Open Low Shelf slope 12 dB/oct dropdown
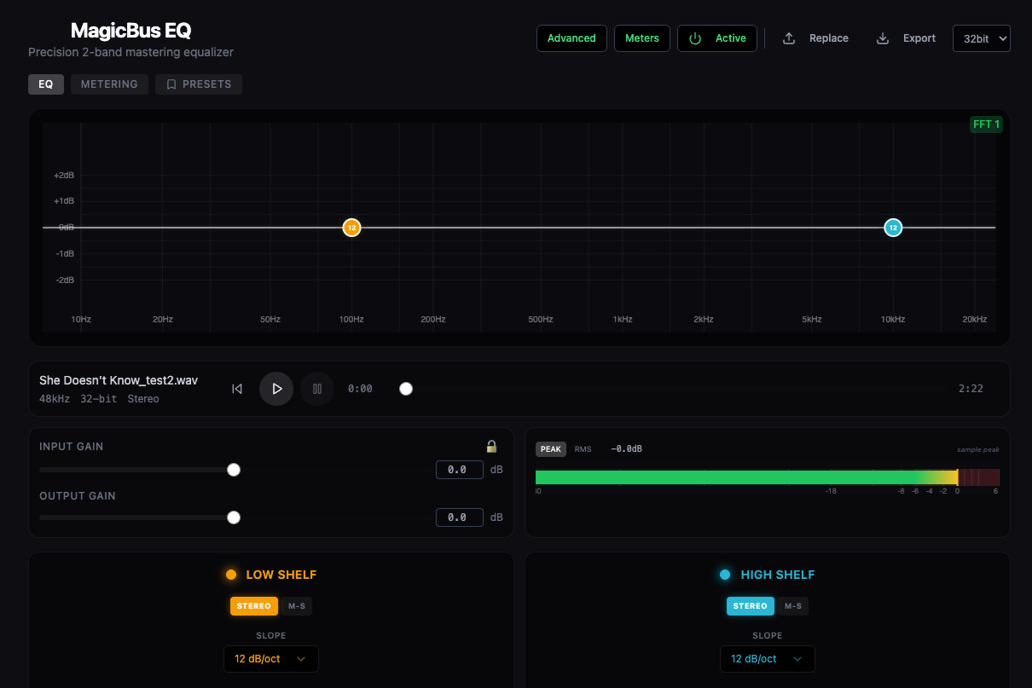Screen dimensions: 1032x688 tap(271, 659)
